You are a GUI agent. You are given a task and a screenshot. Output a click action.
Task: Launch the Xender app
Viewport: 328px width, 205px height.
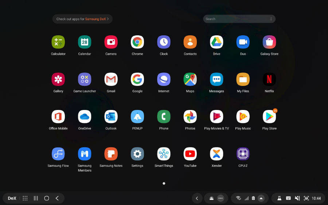point(216,154)
